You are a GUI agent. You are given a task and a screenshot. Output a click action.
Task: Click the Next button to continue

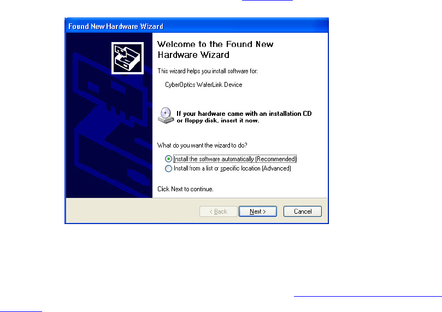pos(258,211)
